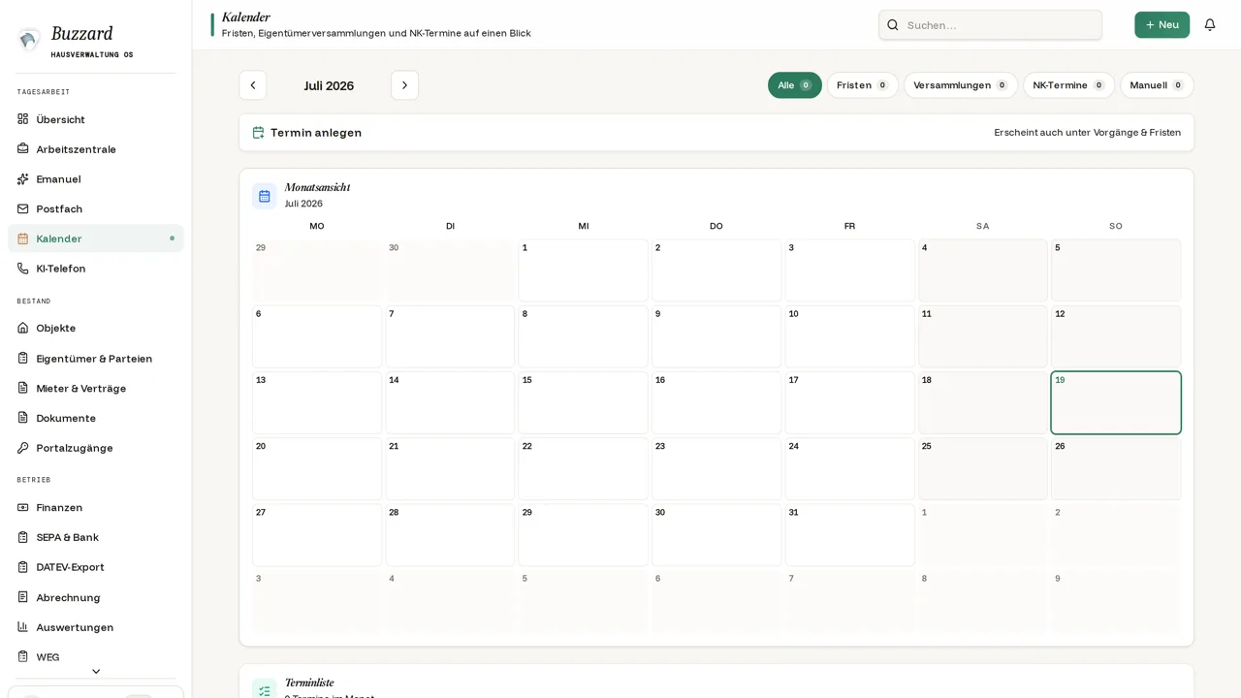Open Mieter & Verträge page
The image size is (1241, 698).
96,388
